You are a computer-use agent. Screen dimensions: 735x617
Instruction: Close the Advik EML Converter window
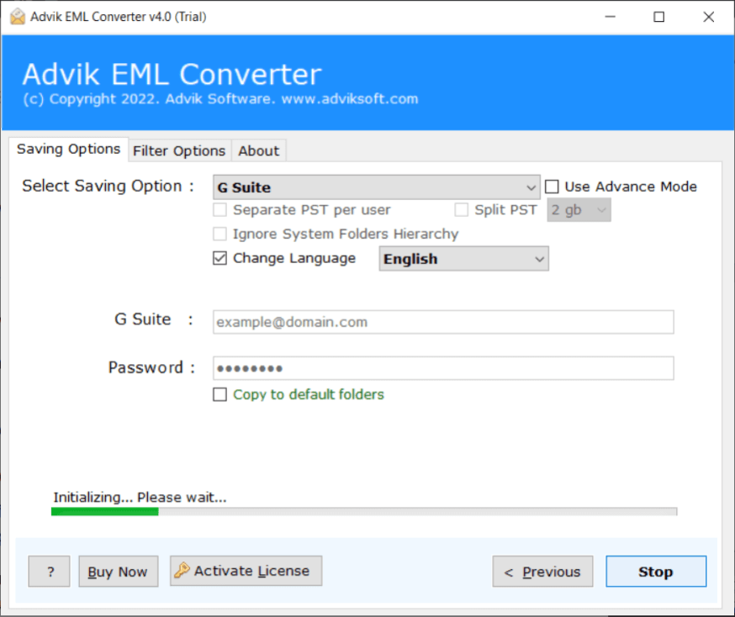pos(708,17)
